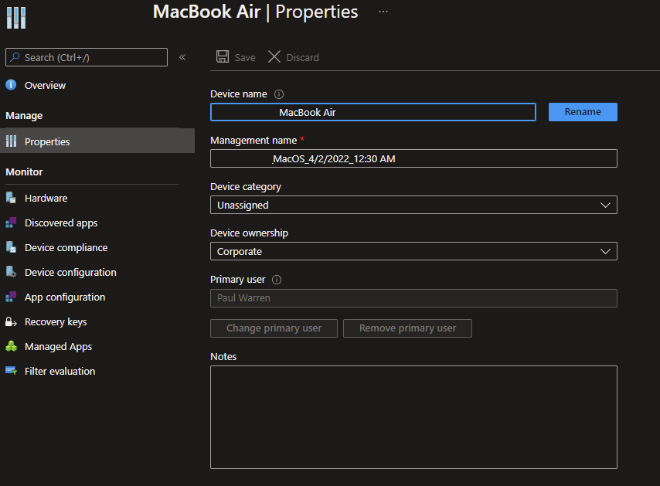Go to Device compliance

66,248
